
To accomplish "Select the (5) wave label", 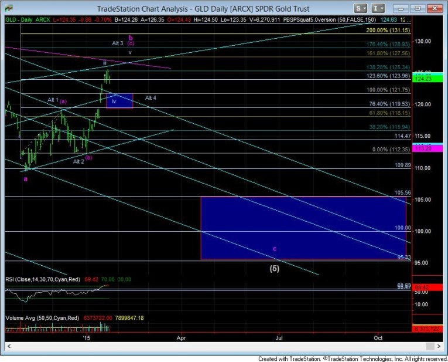I will click(275, 269).
